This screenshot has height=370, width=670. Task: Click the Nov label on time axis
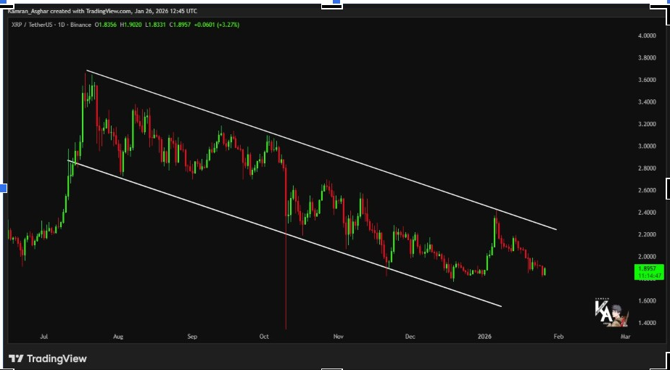[339, 337]
